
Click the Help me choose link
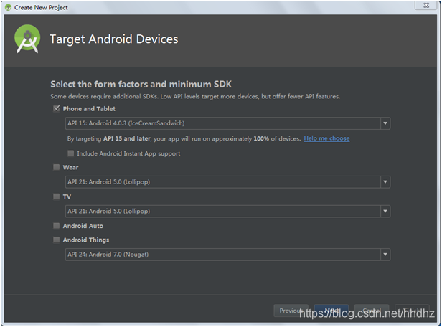(x=326, y=138)
